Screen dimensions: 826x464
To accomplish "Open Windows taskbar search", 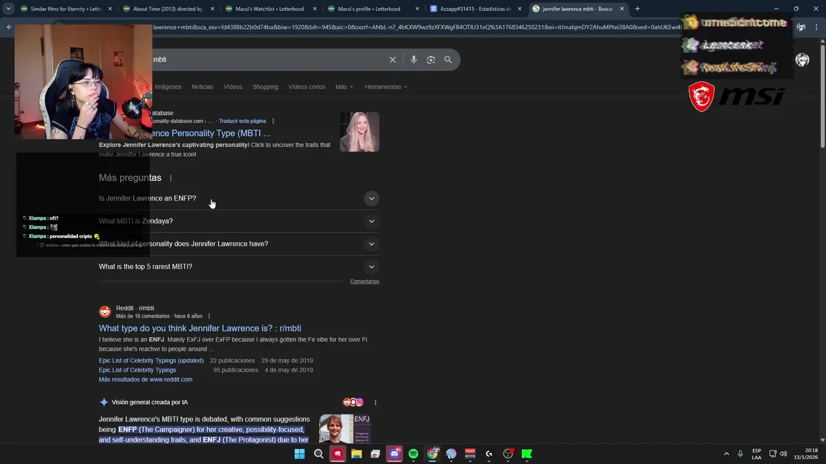I will click(x=319, y=454).
